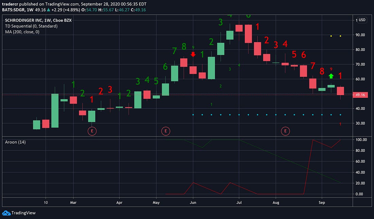Click the small red 9 above green arrow
This screenshot has width=374, height=219.
pyautogui.click(x=331, y=69)
